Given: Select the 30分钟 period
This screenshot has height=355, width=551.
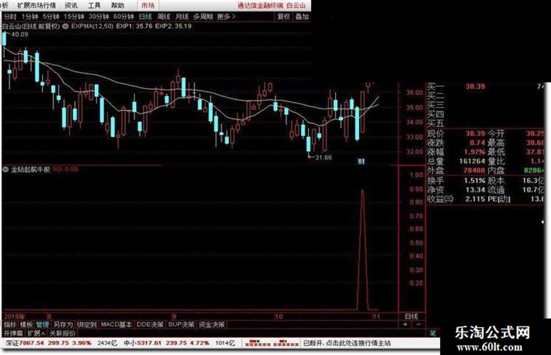Looking at the screenshot, I should [x=99, y=16].
